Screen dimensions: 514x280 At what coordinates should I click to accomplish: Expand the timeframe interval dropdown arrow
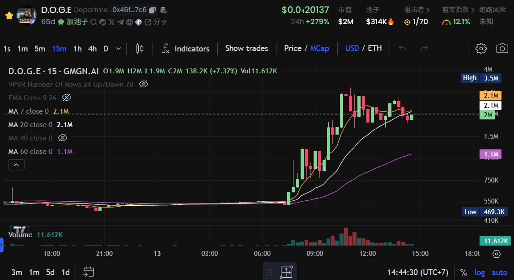[x=118, y=48]
